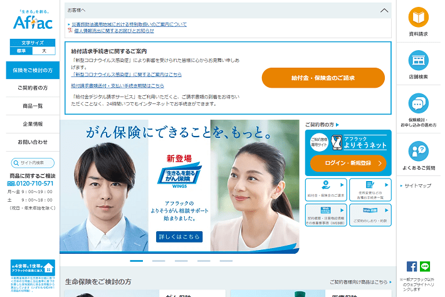The image size is (445, 297).
Task: Select 企業情報 menu item
Action: pos(33,124)
